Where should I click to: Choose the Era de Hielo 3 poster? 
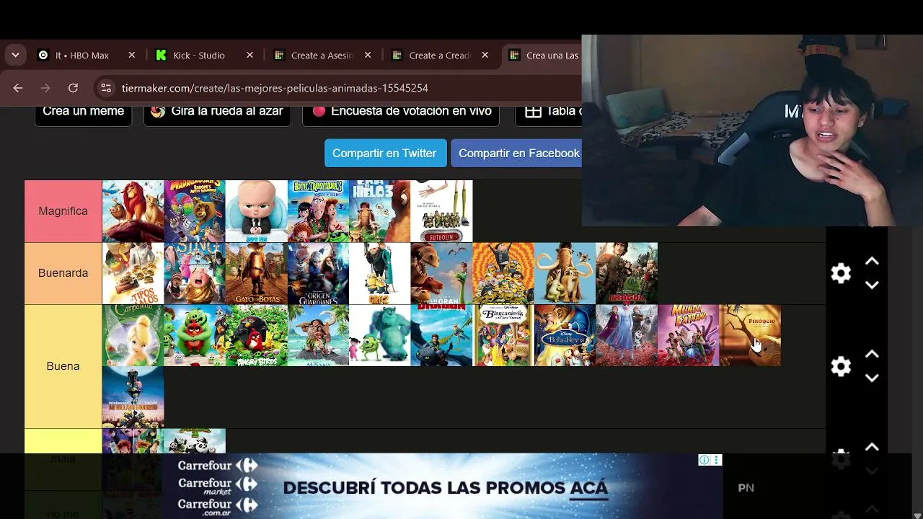(x=379, y=211)
